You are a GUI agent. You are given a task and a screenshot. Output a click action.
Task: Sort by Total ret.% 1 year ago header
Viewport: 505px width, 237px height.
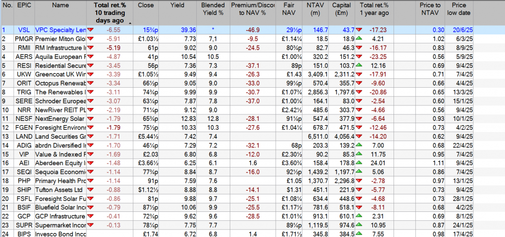[374, 12]
